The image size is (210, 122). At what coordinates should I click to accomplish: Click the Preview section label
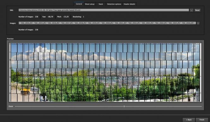[x=10, y=39]
